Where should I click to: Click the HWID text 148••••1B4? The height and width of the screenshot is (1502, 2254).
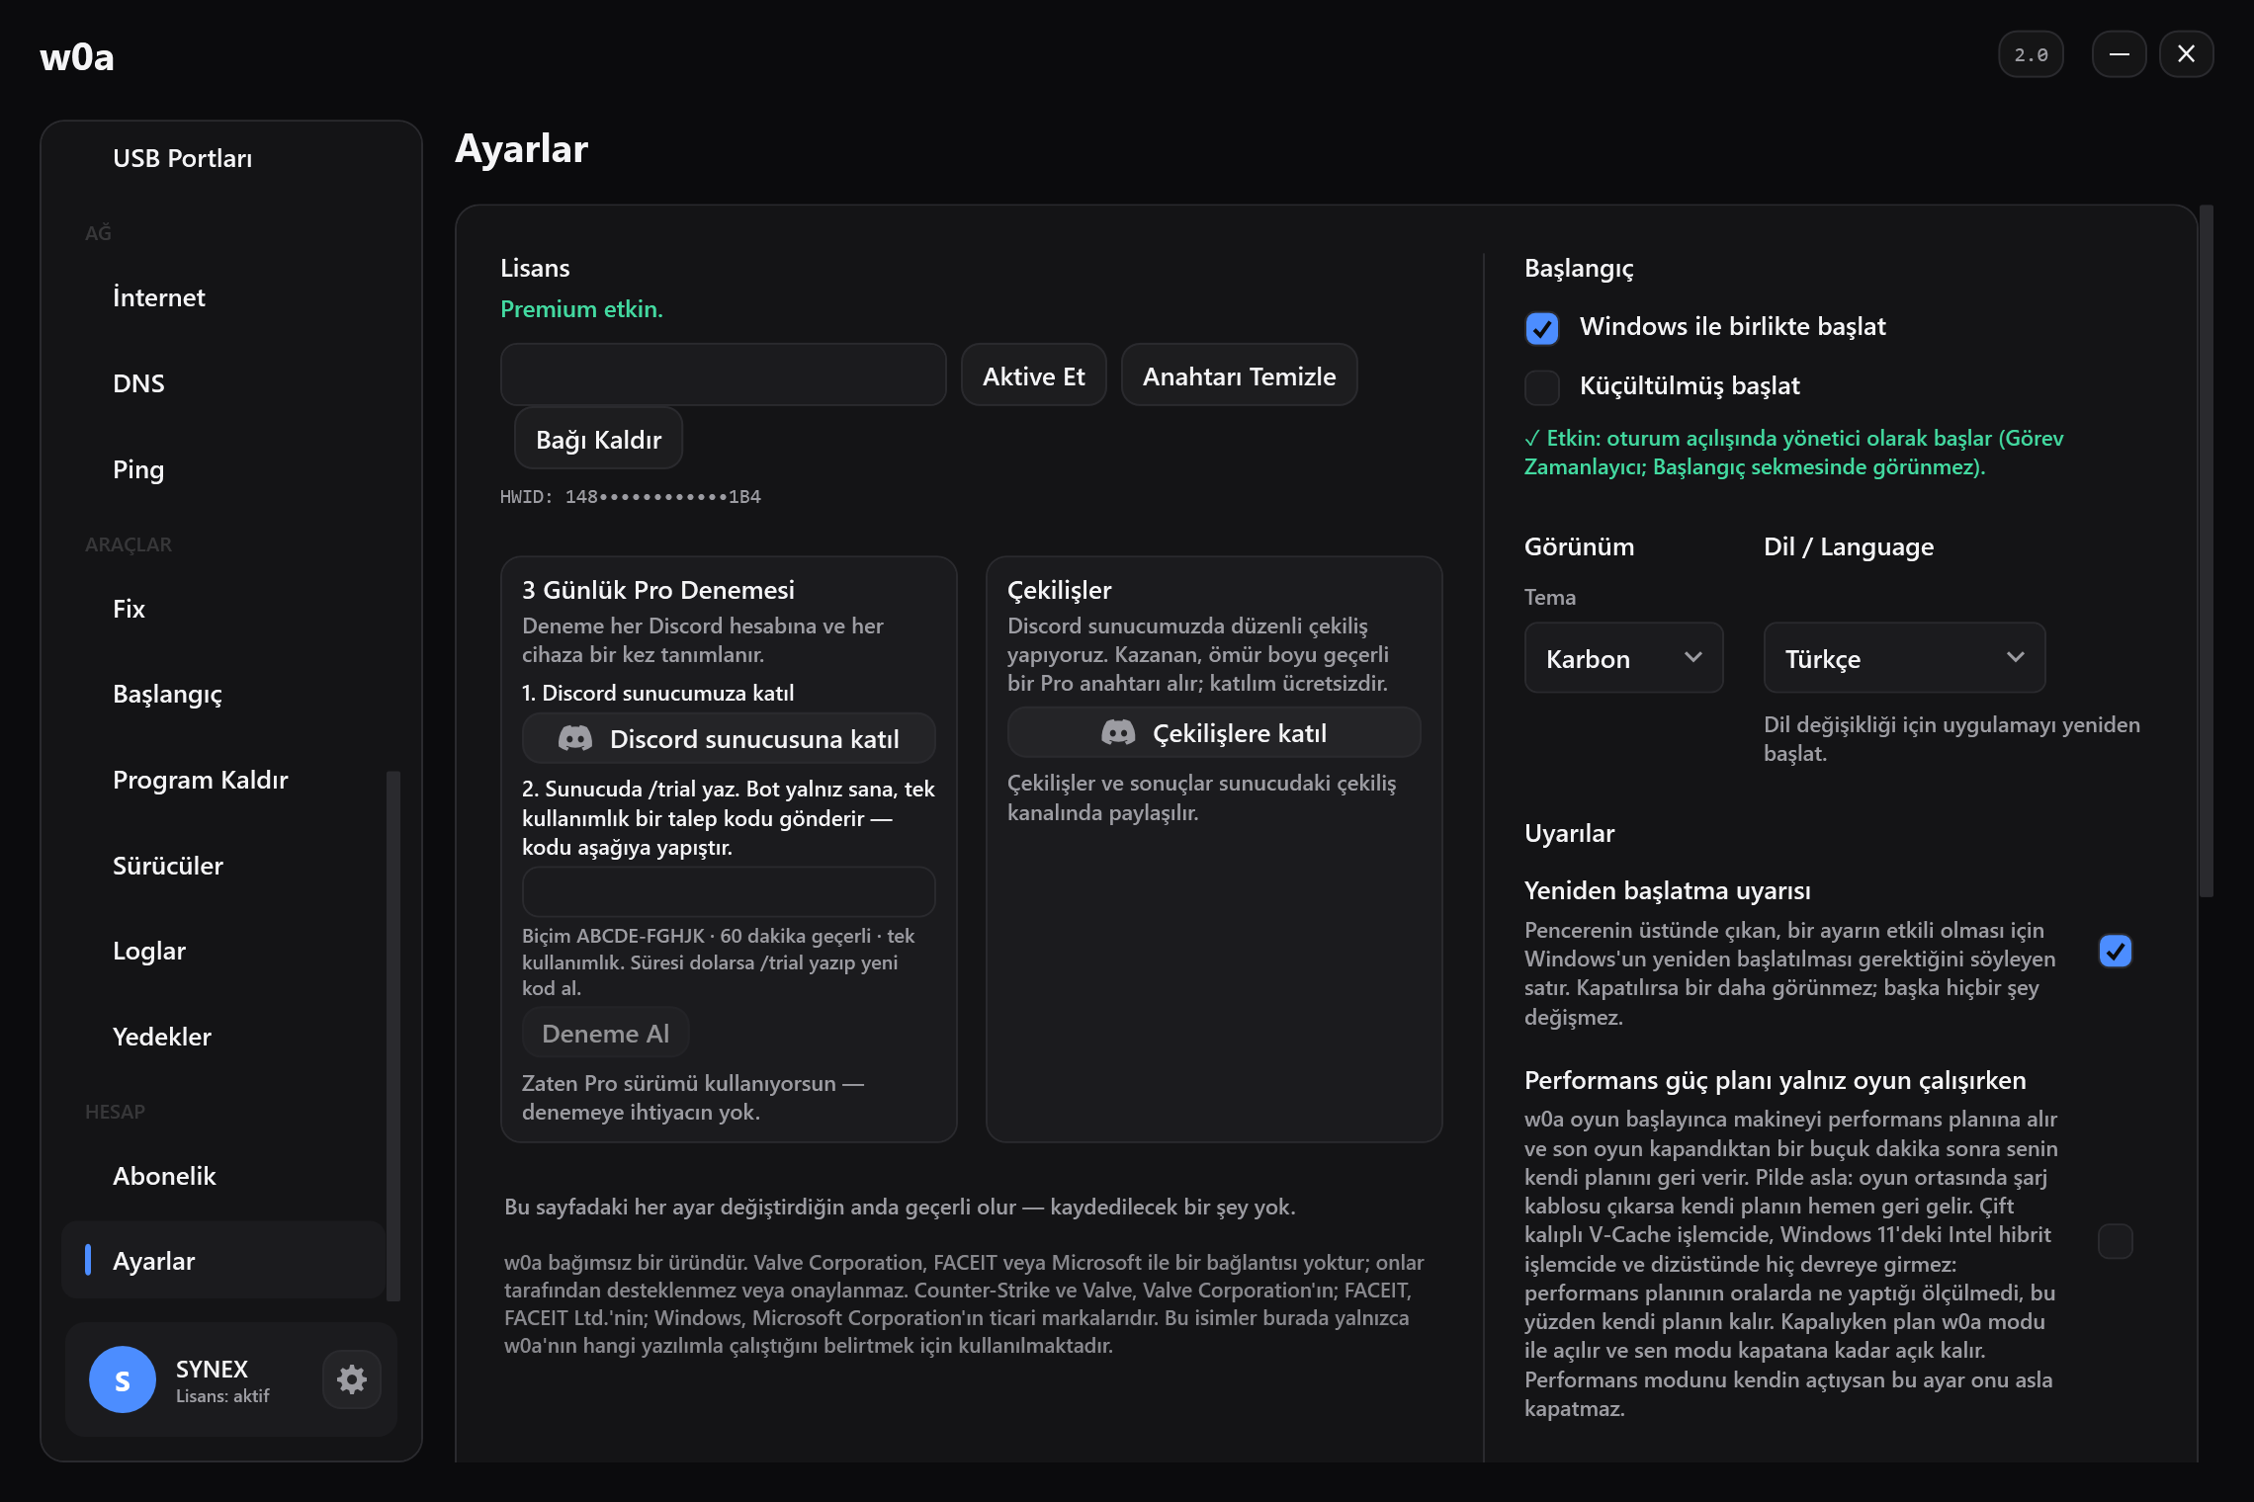(x=631, y=497)
